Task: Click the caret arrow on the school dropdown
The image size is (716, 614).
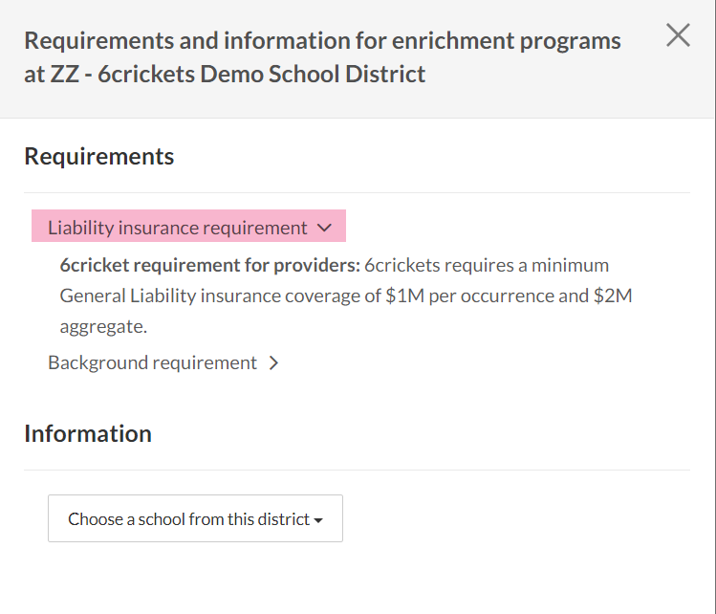Action: click(318, 520)
